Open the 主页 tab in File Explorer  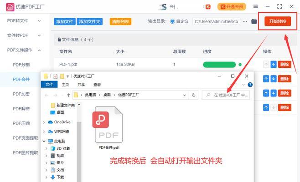point(66,85)
